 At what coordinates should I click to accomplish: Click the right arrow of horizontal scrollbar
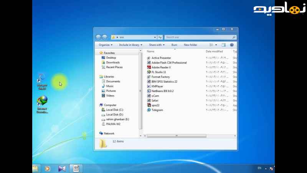coord(235,136)
